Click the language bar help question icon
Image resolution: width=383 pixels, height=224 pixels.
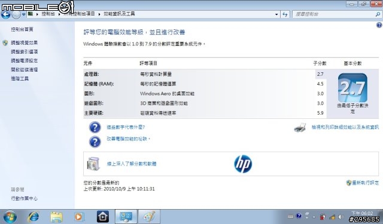tap(299, 216)
